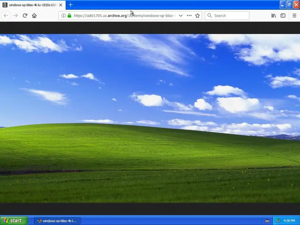This screenshot has width=300, height=225.
Task: Click the 4:58 PM clock
Action: coord(289,221)
